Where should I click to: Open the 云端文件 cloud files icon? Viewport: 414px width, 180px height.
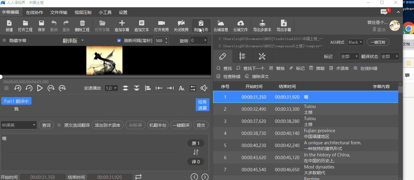coord(241,26)
